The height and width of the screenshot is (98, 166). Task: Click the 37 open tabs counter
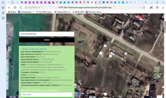coord(8,2)
